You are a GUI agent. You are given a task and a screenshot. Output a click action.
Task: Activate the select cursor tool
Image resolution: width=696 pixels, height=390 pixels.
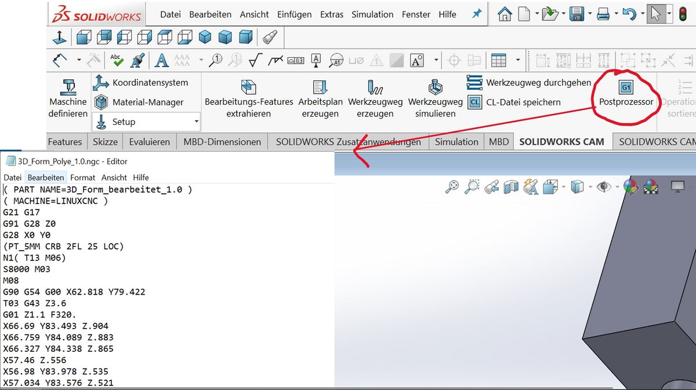(655, 14)
